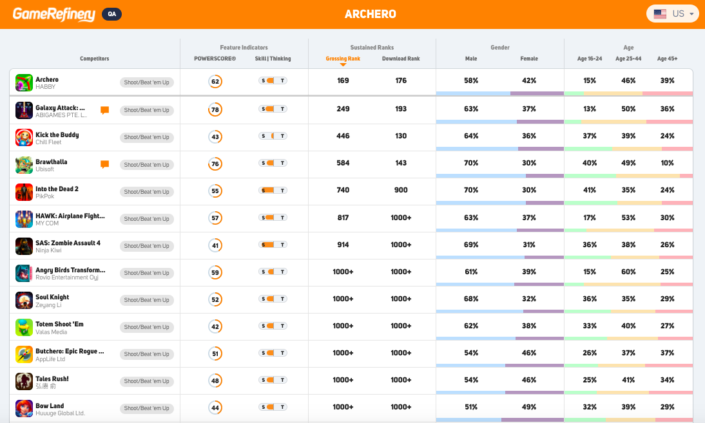This screenshot has width=705, height=423.
Task: Open the comment bubble on Brawlhalla
Action: (x=105, y=164)
